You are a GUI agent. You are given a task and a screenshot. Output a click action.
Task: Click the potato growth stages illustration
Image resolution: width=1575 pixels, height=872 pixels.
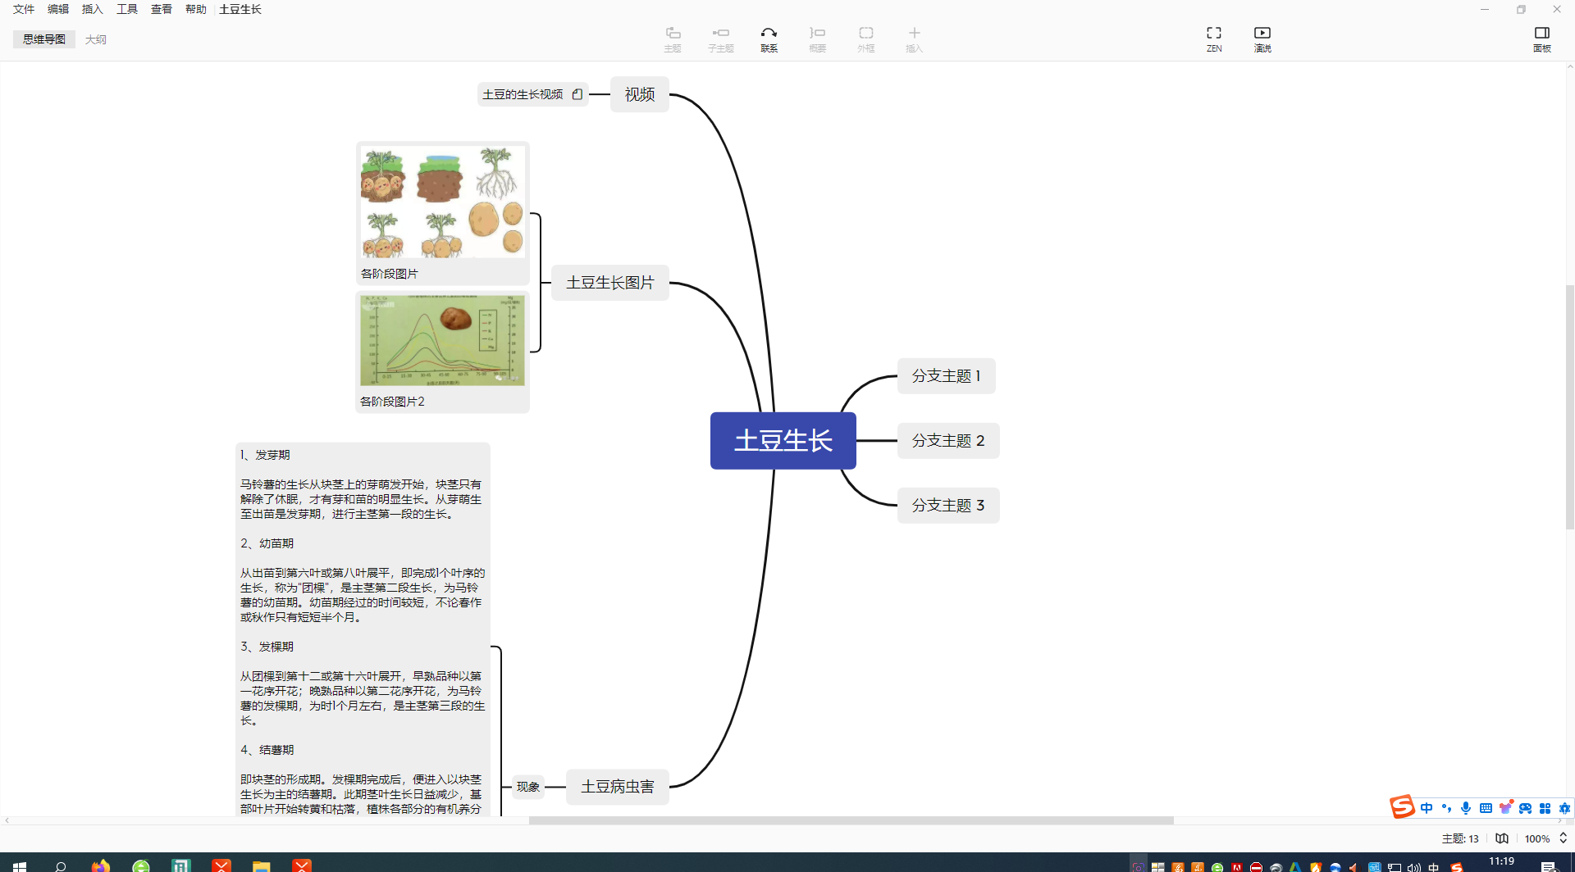[443, 202]
